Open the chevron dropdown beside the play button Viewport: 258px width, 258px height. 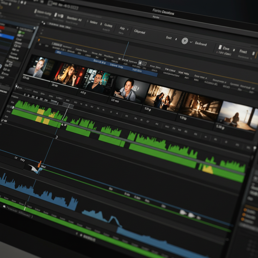coord(191,42)
